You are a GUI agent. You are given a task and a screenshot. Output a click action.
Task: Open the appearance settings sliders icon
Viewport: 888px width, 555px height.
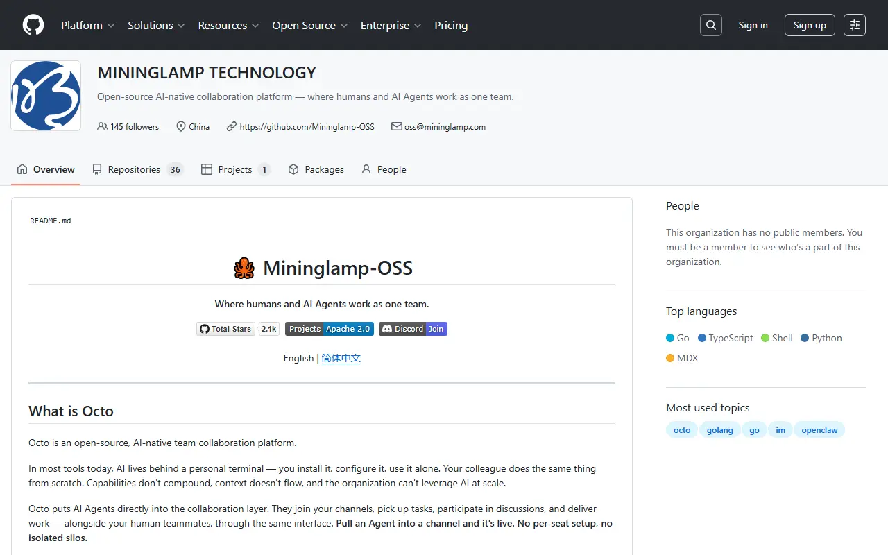pyautogui.click(x=855, y=25)
